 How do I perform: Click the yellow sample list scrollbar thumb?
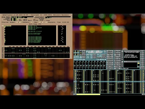(139, 63)
